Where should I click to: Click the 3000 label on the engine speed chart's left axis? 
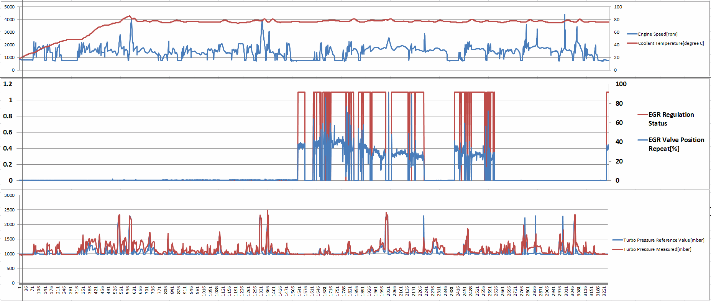(10, 32)
